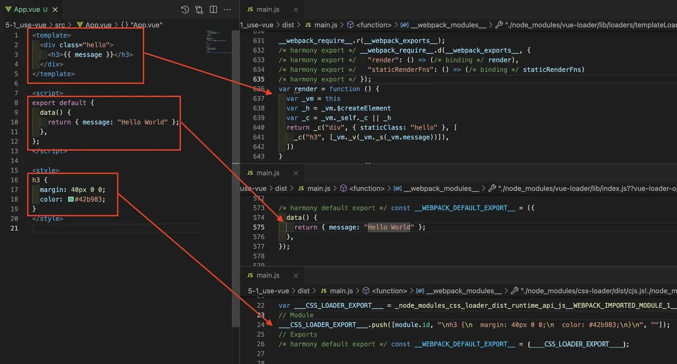This screenshot has height=364, width=677.
Task: Click the 'var render = function () {' line
Action: (329, 89)
